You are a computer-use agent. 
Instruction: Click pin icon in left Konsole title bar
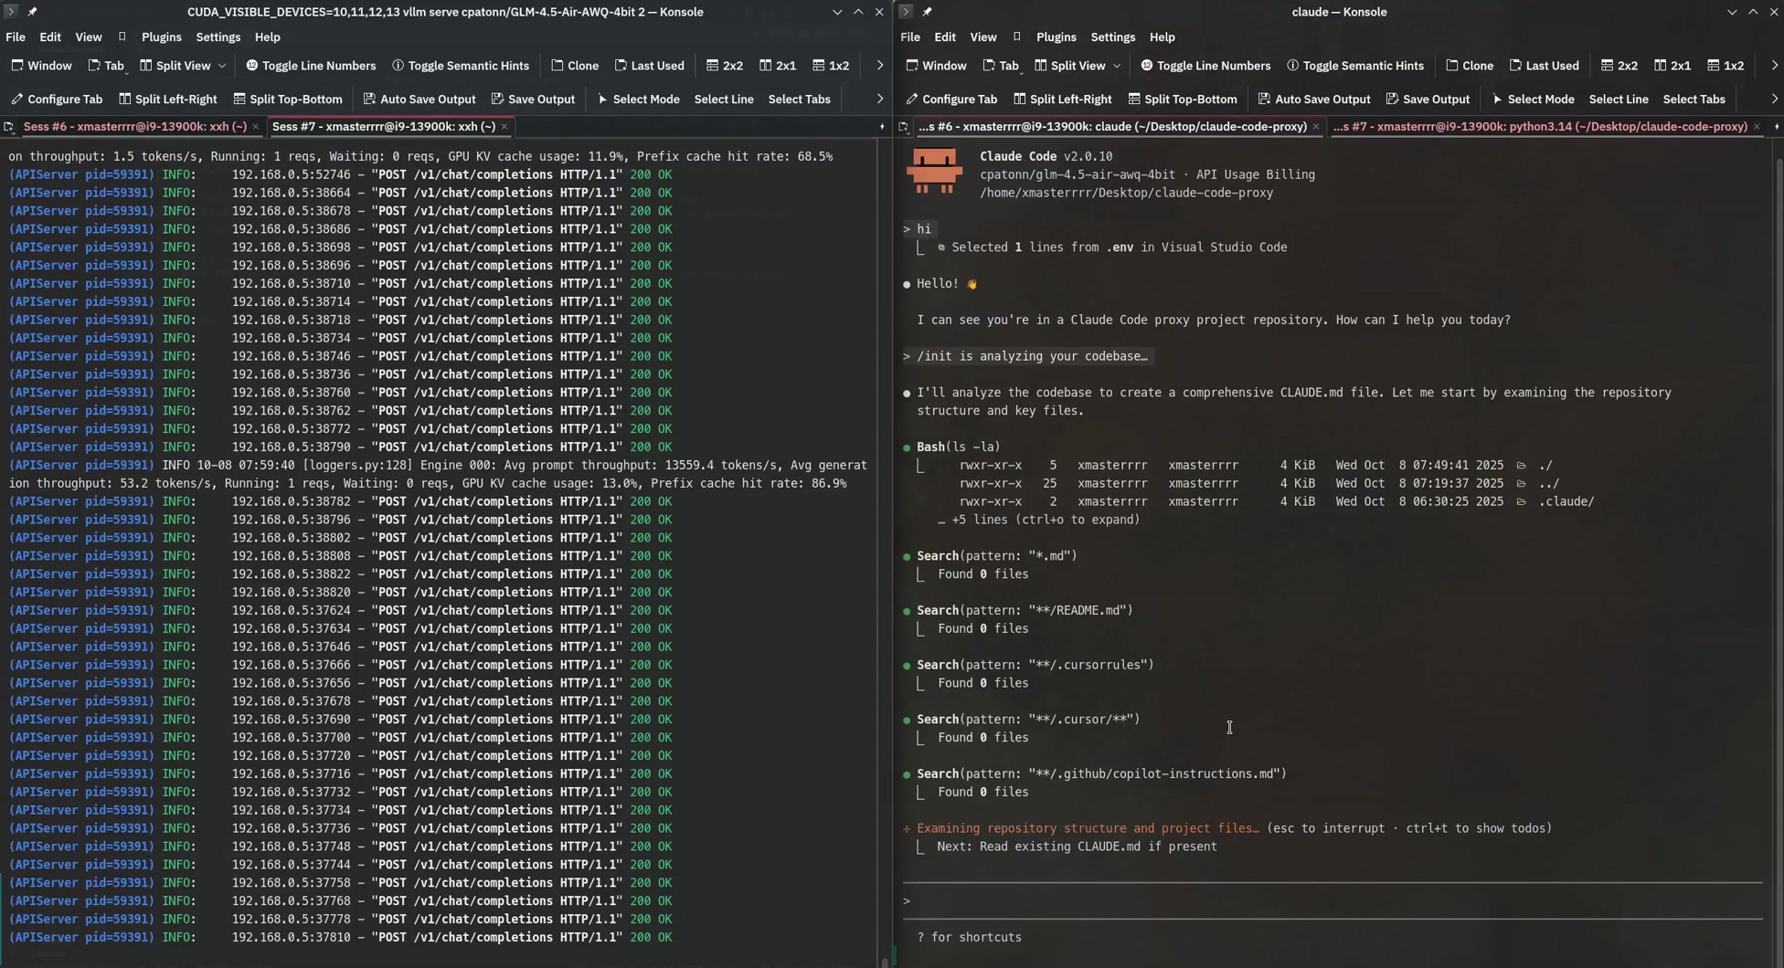coord(32,12)
